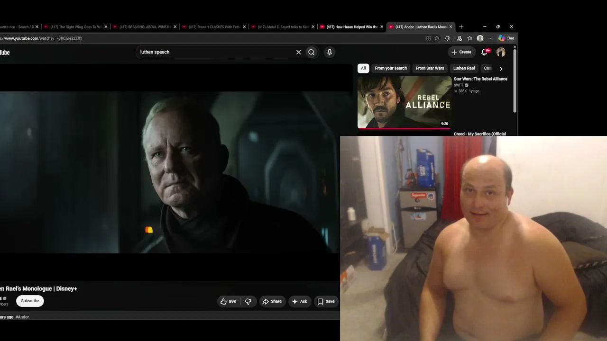Close The Right Wing Goes To tab
This screenshot has width=607, height=341.
coord(106,27)
